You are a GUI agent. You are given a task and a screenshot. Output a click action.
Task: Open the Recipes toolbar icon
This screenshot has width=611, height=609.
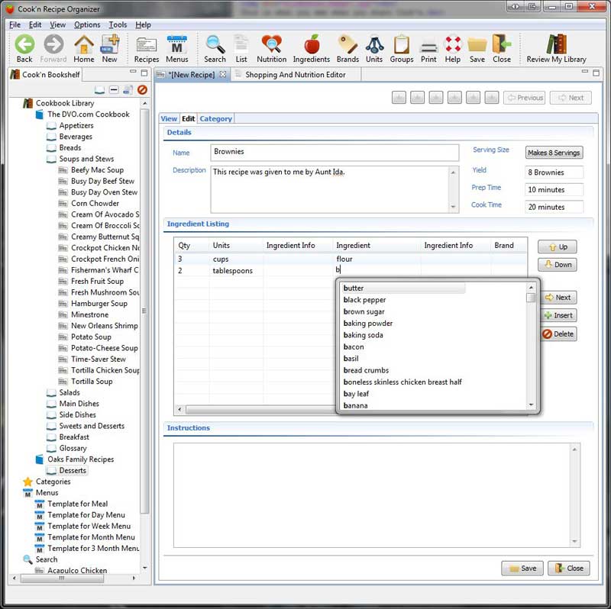point(147,49)
